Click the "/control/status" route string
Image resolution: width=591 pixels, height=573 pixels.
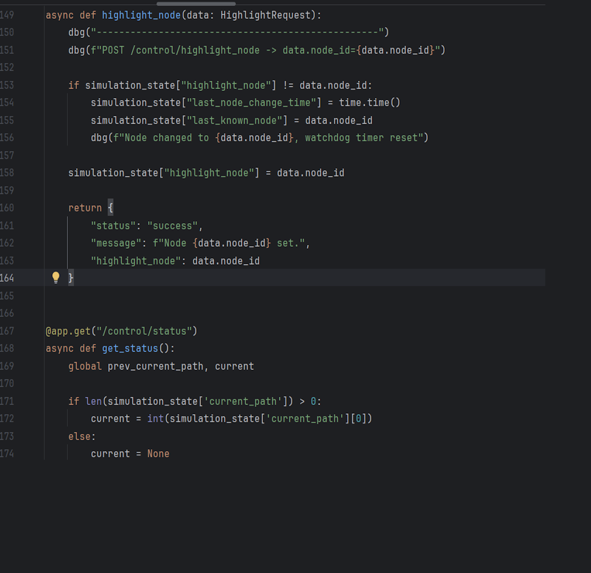[144, 331]
